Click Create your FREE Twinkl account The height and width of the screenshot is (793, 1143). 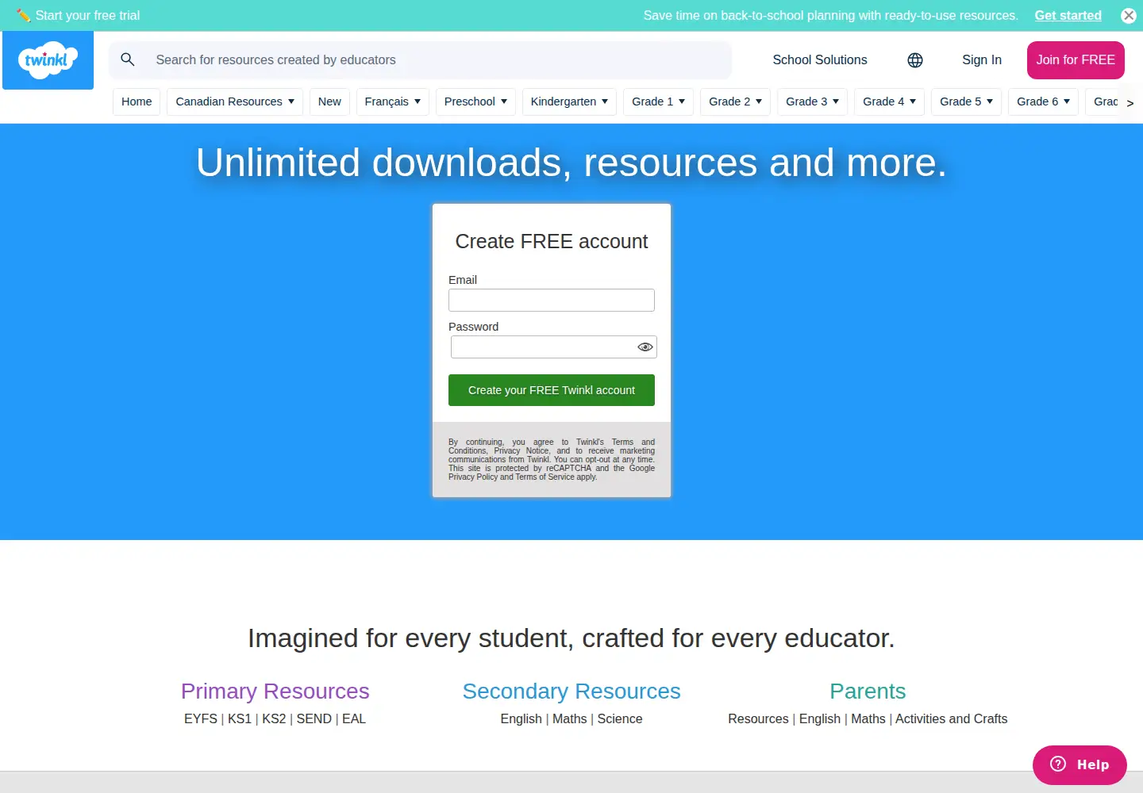pos(552,390)
